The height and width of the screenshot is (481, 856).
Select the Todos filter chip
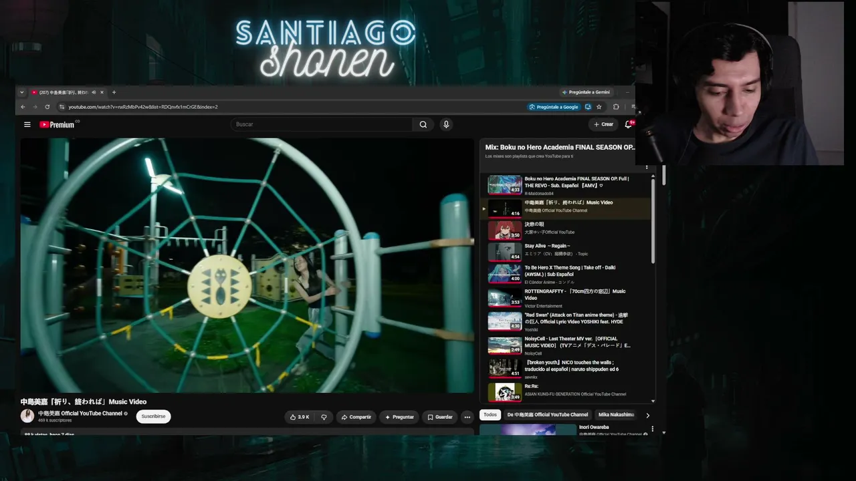point(490,415)
